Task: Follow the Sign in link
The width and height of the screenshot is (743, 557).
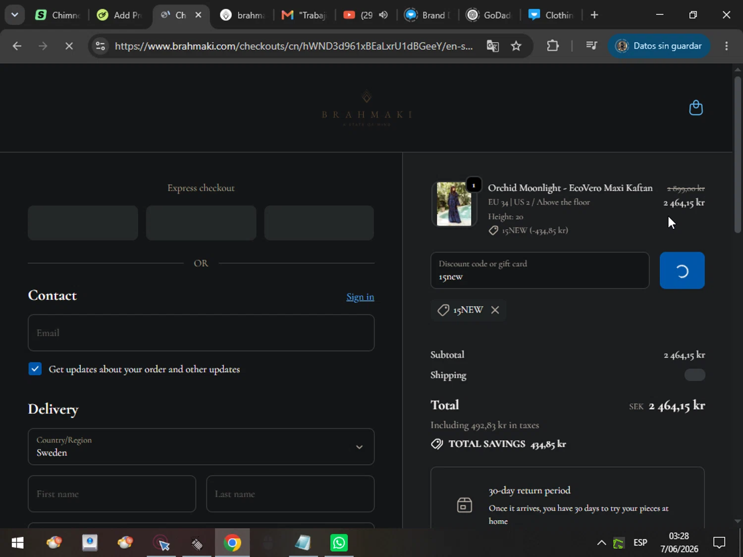Action: pos(360,297)
